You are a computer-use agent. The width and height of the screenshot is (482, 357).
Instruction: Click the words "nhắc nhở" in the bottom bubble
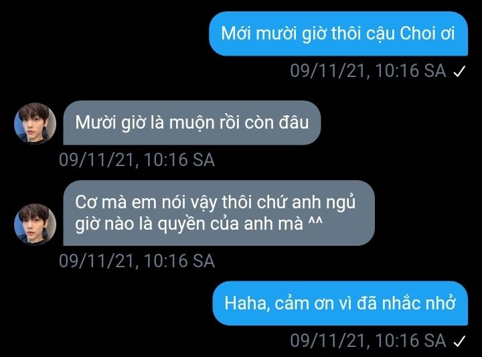pyautogui.click(x=418, y=303)
